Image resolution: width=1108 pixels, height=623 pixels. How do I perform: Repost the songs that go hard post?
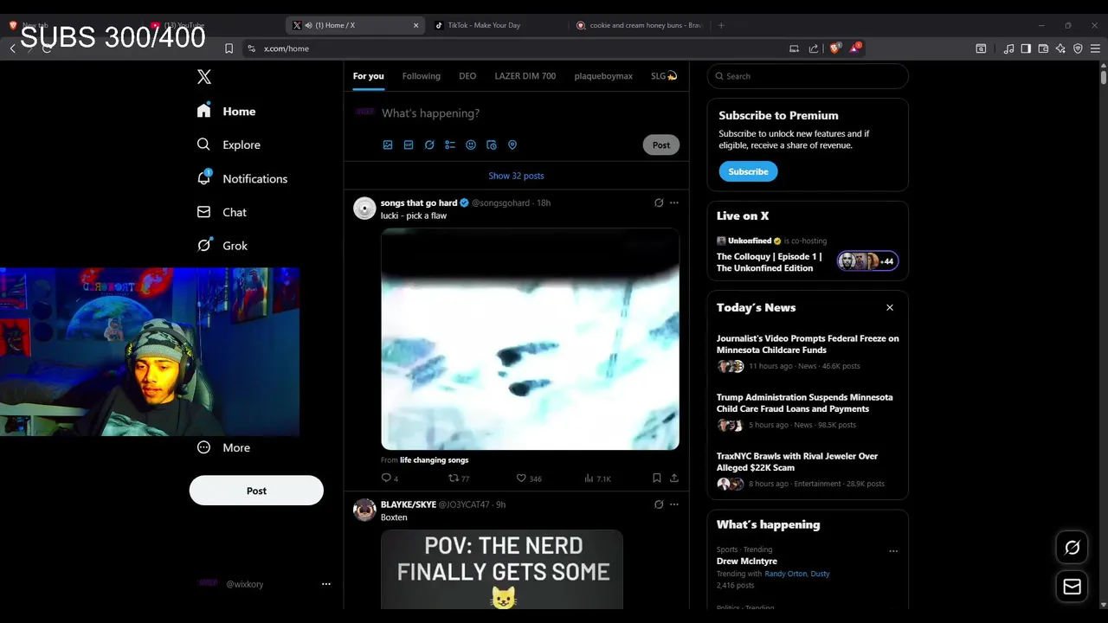pyautogui.click(x=459, y=478)
